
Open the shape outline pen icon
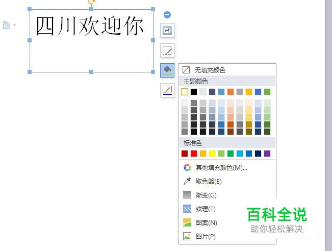(x=167, y=90)
